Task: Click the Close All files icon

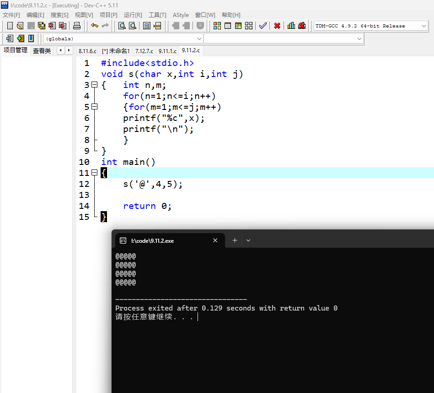Action: (x=63, y=26)
